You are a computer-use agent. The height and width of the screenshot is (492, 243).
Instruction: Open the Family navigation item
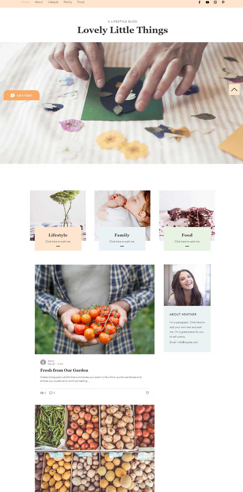(68, 2)
